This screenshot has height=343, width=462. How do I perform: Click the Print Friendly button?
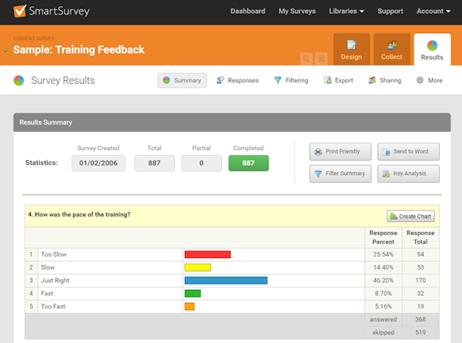point(340,151)
